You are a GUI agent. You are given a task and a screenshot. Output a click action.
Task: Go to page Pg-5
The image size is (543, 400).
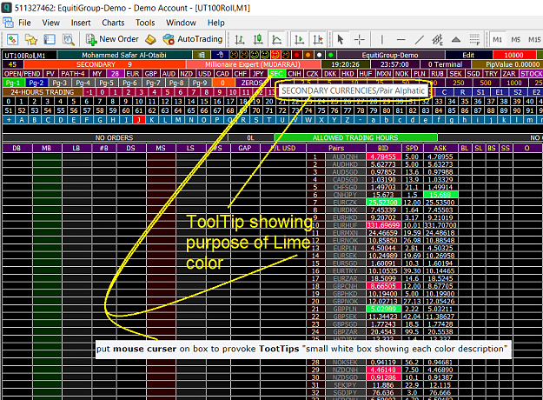coord(106,83)
